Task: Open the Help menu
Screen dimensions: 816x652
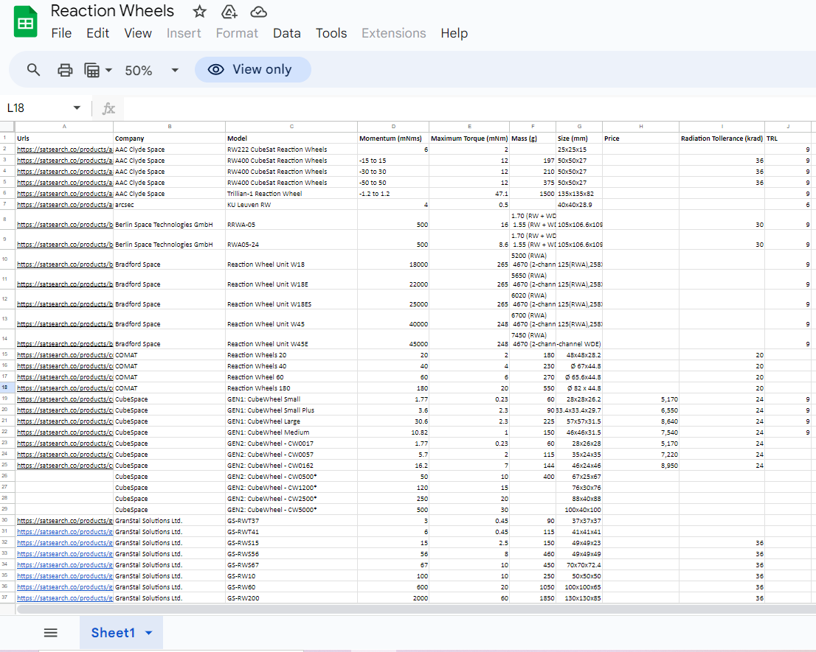Action: (x=454, y=33)
